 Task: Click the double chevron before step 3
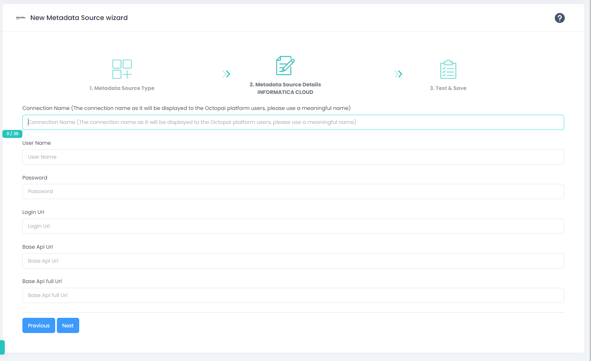pyautogui.click(x=398, y=74)
